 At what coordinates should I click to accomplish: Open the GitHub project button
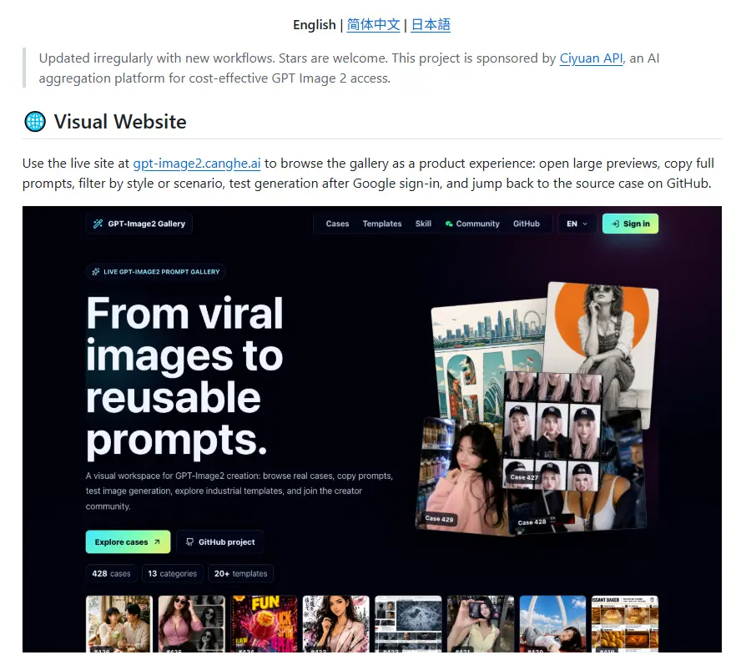pyautogui.click(x=220, y=542)
